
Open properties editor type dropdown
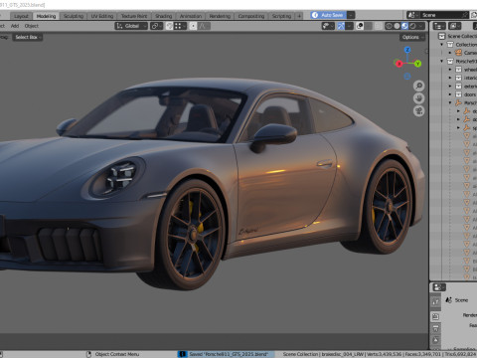439,287
